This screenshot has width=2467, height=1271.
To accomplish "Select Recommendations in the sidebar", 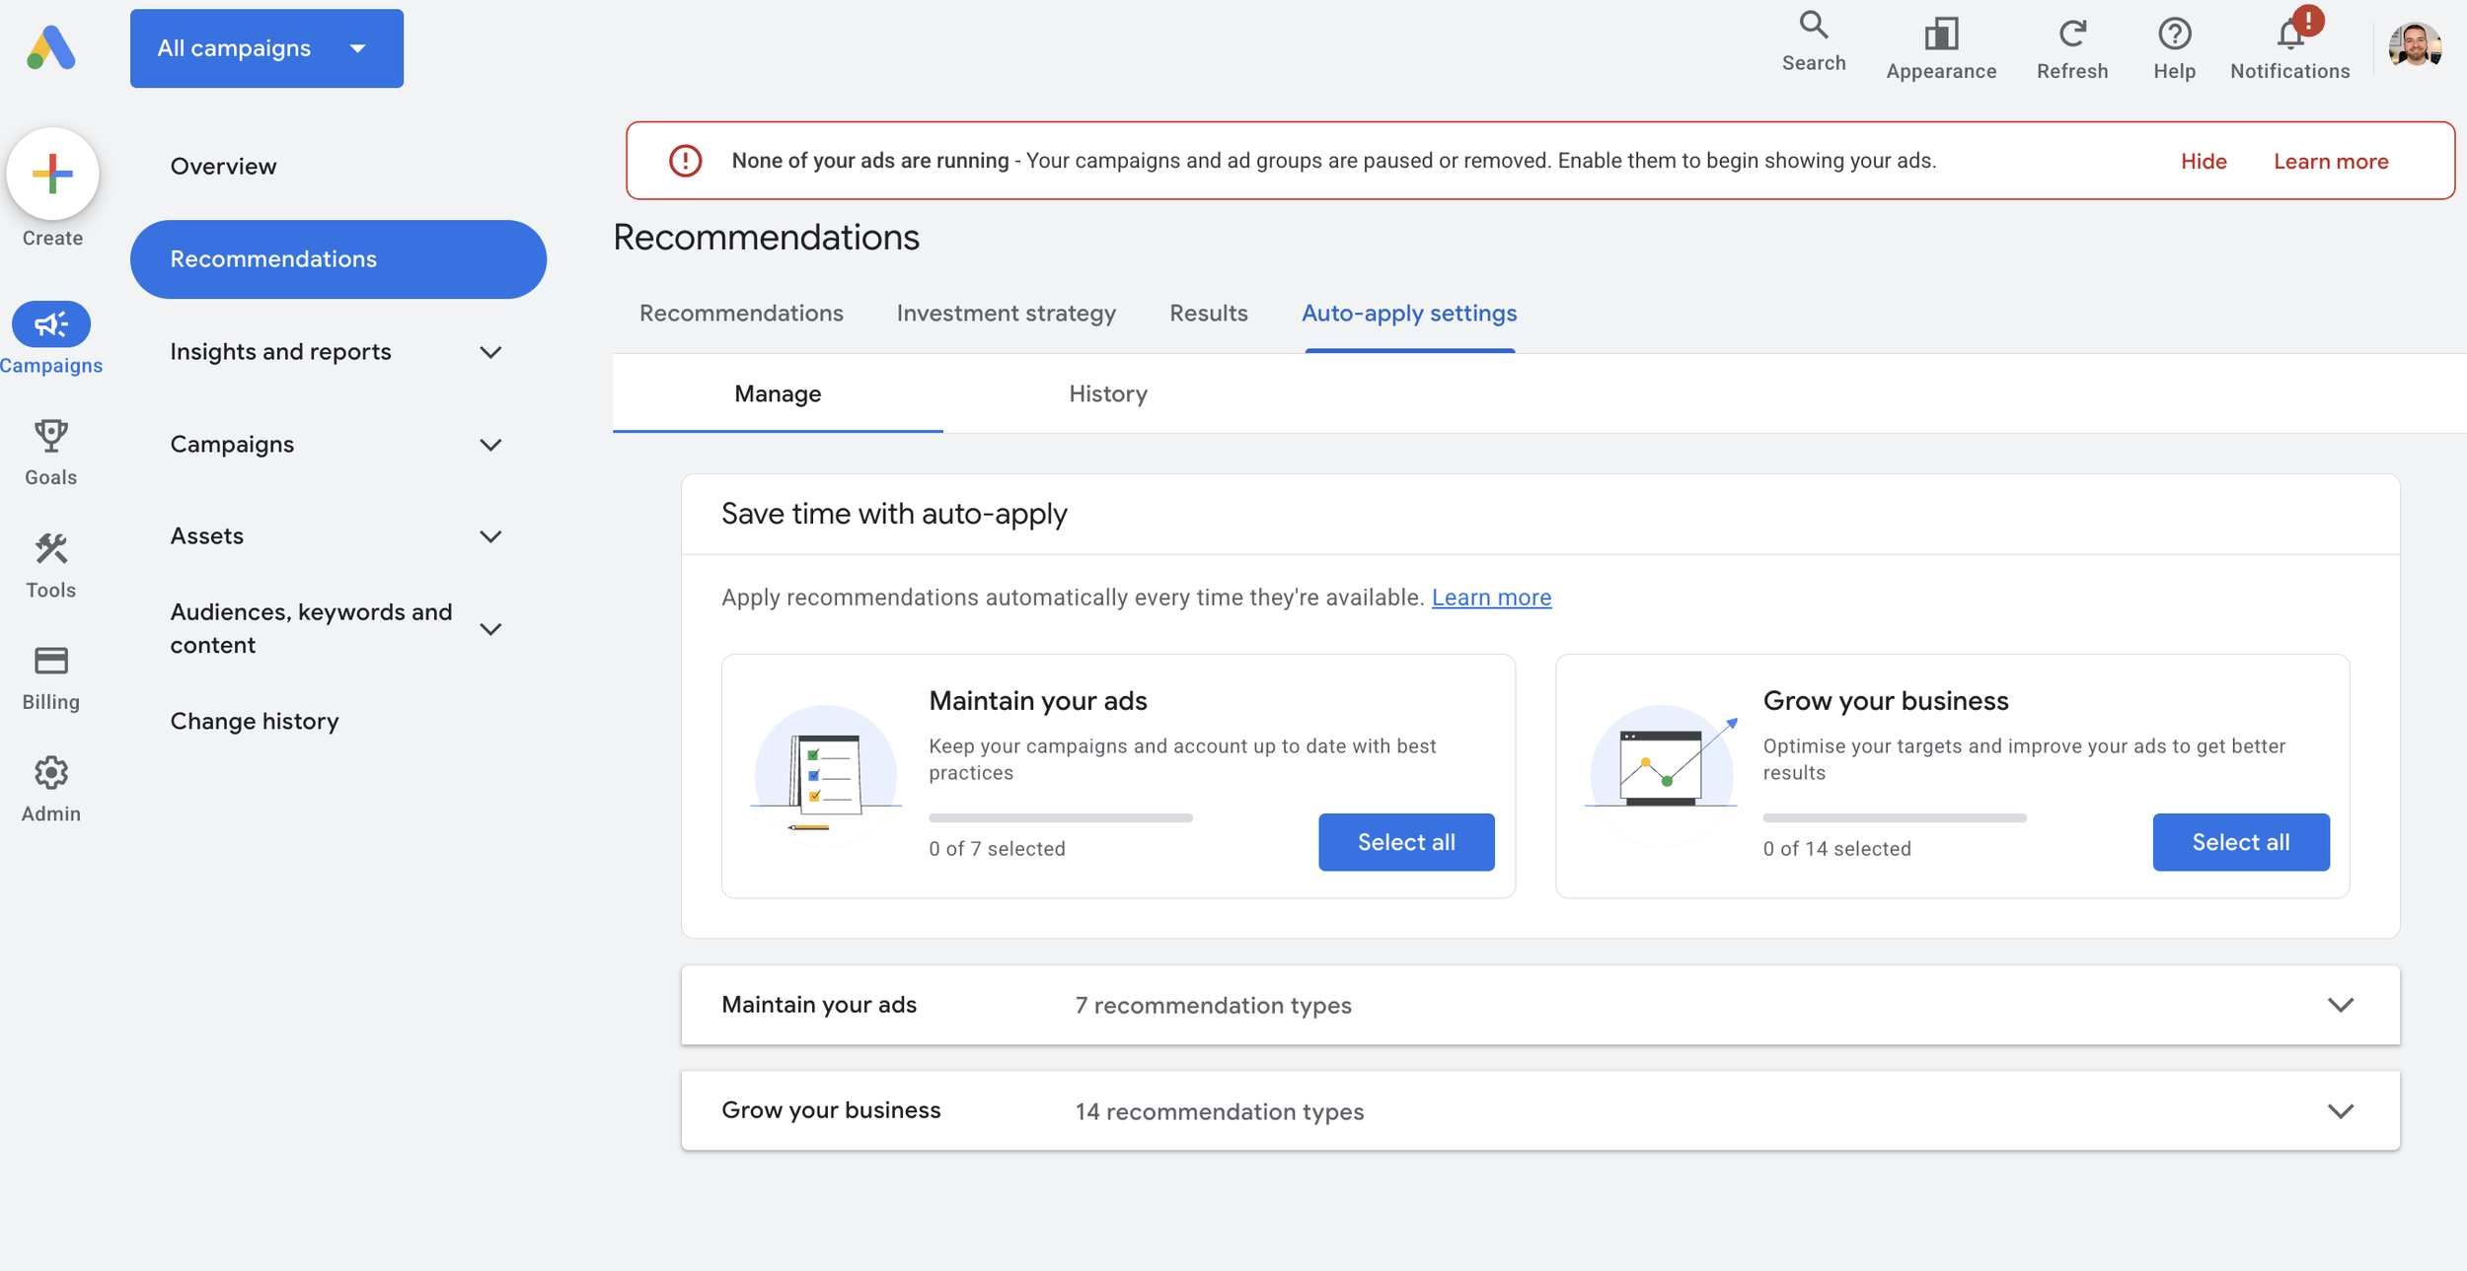I will [338, 259].
